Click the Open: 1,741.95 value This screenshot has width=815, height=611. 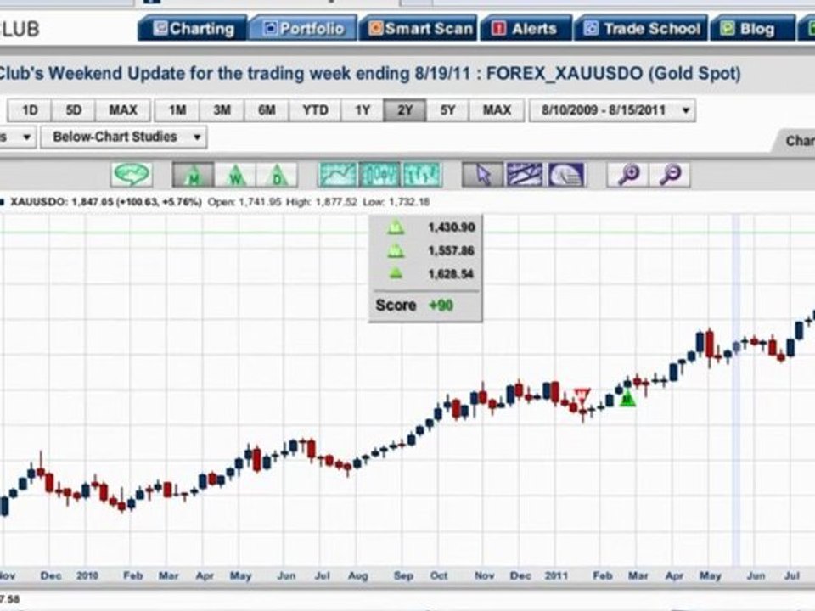(x=244, y=202)
